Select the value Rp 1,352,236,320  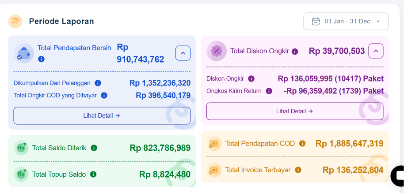click(x=160, y=83)
